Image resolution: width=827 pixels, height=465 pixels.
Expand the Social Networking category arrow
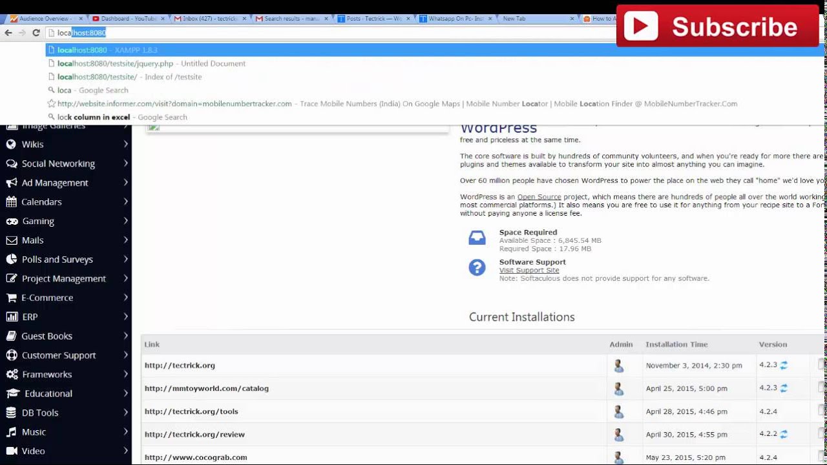tap(125, 163)
